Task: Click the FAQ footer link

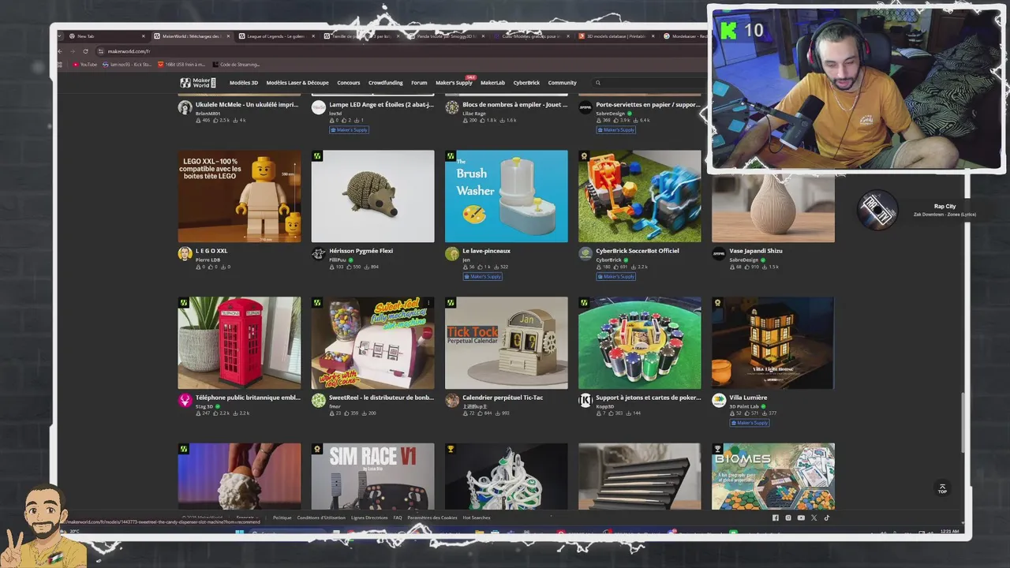Action: point(398,518)
